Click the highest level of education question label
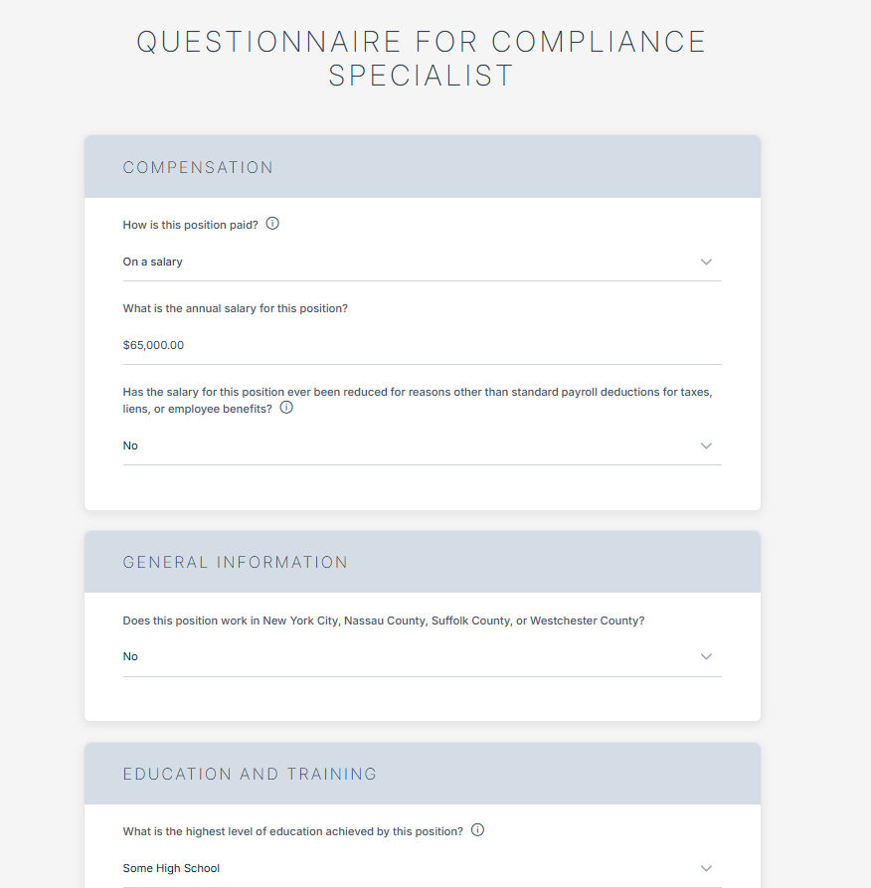 [x=292, y=831]
